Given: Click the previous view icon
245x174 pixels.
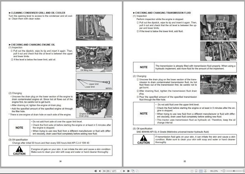Looking at the screenshot, I should point(133,171).
